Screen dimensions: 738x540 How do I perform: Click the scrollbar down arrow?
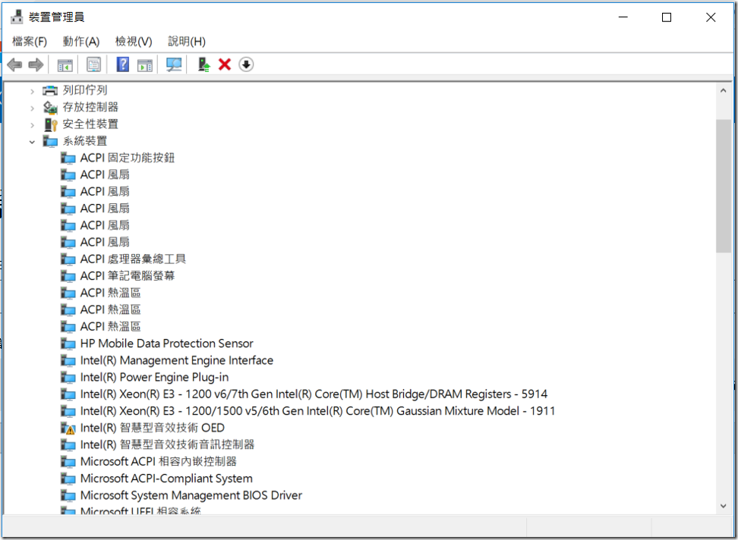coord(724,506)
